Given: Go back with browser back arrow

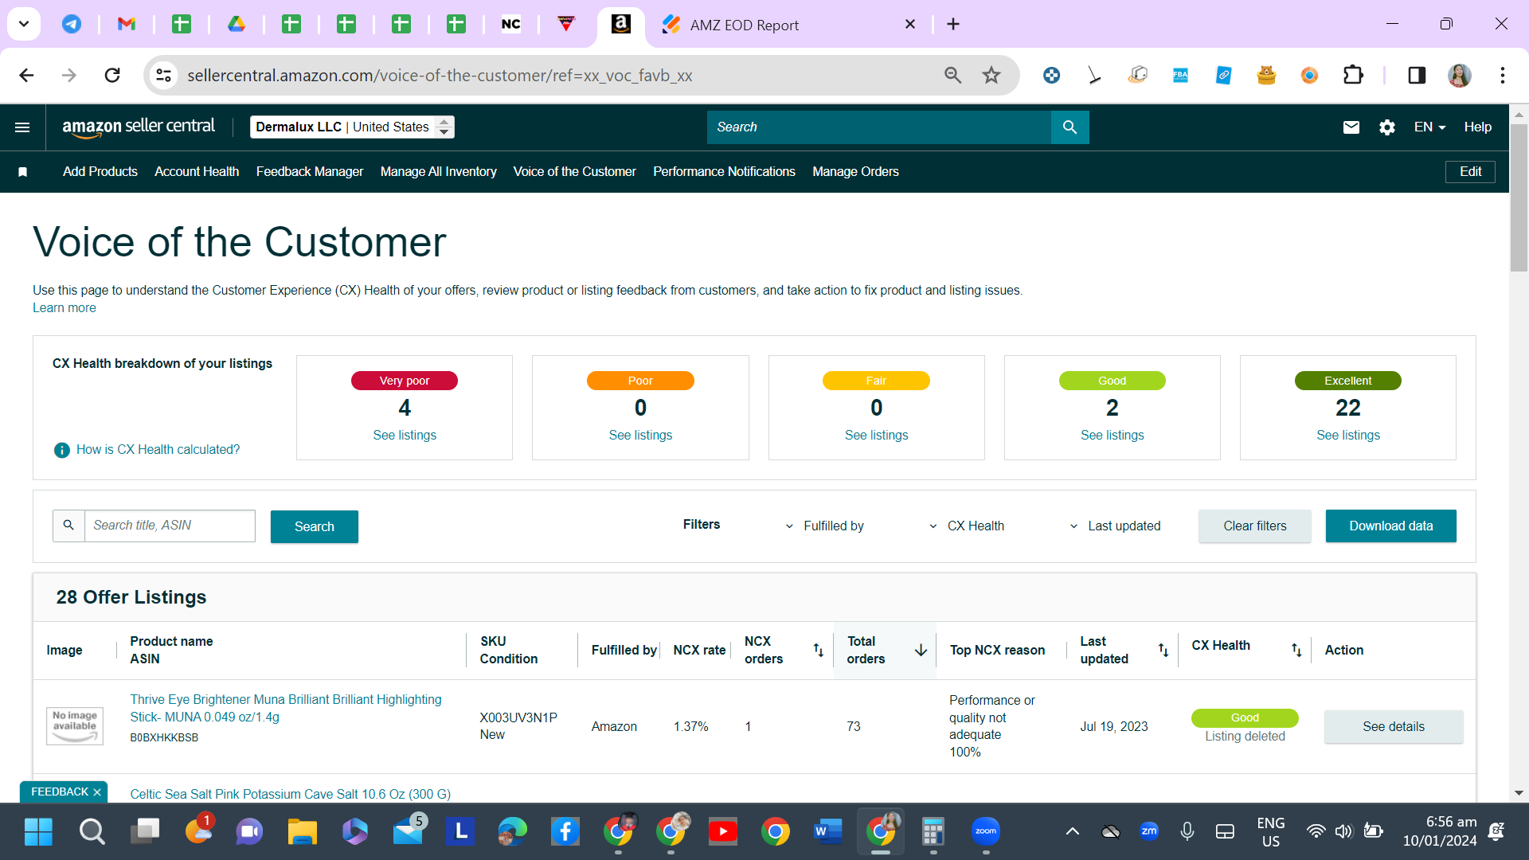Looking at the screenshot, I should click(26, 76).
